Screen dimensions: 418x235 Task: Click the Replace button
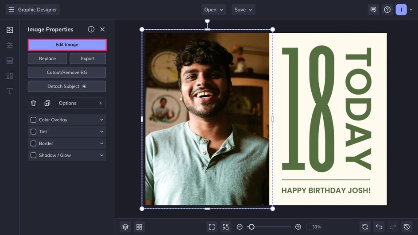pos(47,58)
